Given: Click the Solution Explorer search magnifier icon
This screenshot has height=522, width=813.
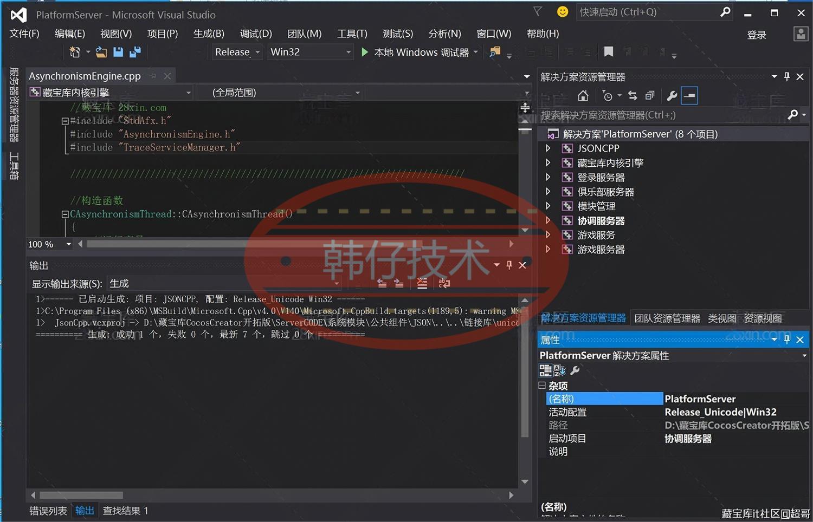Looking at the screenshot, I should tap(793, 114).
